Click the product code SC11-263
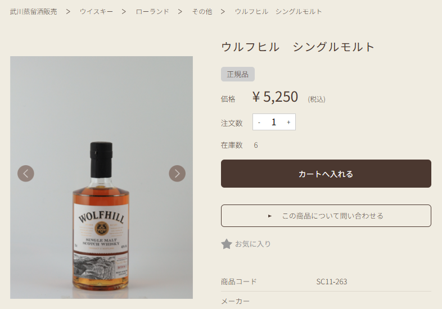The height and width of the screenshot is (309, 442). pyautogui.click(x=332, y=281)
